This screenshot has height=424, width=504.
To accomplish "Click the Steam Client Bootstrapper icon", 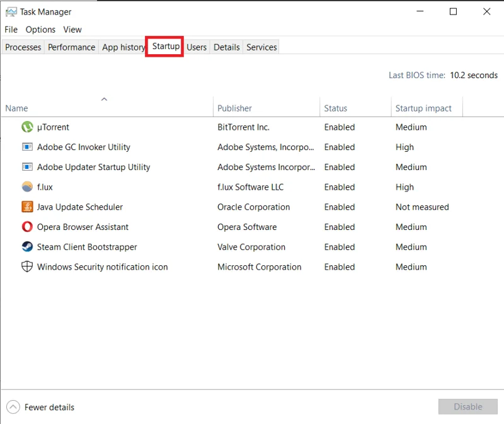I will [x=27, y=246].
